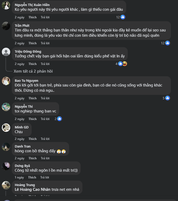Click like reaction icon on Nguyễn Thi's comment
Viewport: 178px width, 201px height.
(x=59, y=119)
